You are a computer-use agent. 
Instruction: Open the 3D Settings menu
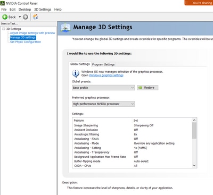[x=43, y=10]
